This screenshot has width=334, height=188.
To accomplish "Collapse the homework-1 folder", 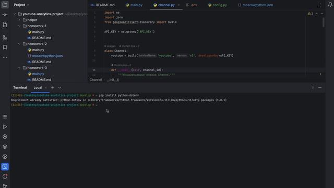I will click(19, 26).
